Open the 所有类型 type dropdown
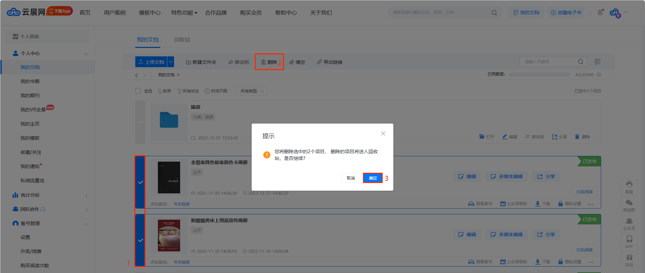 point(252,91)
